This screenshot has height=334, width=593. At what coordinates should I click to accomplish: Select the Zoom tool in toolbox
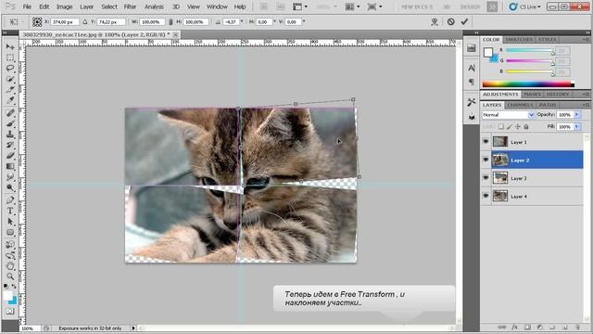(x=10, y=276)
